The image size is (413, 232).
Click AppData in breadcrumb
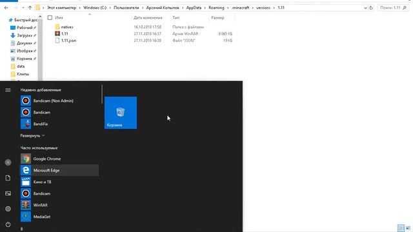(x=194, y=8)
